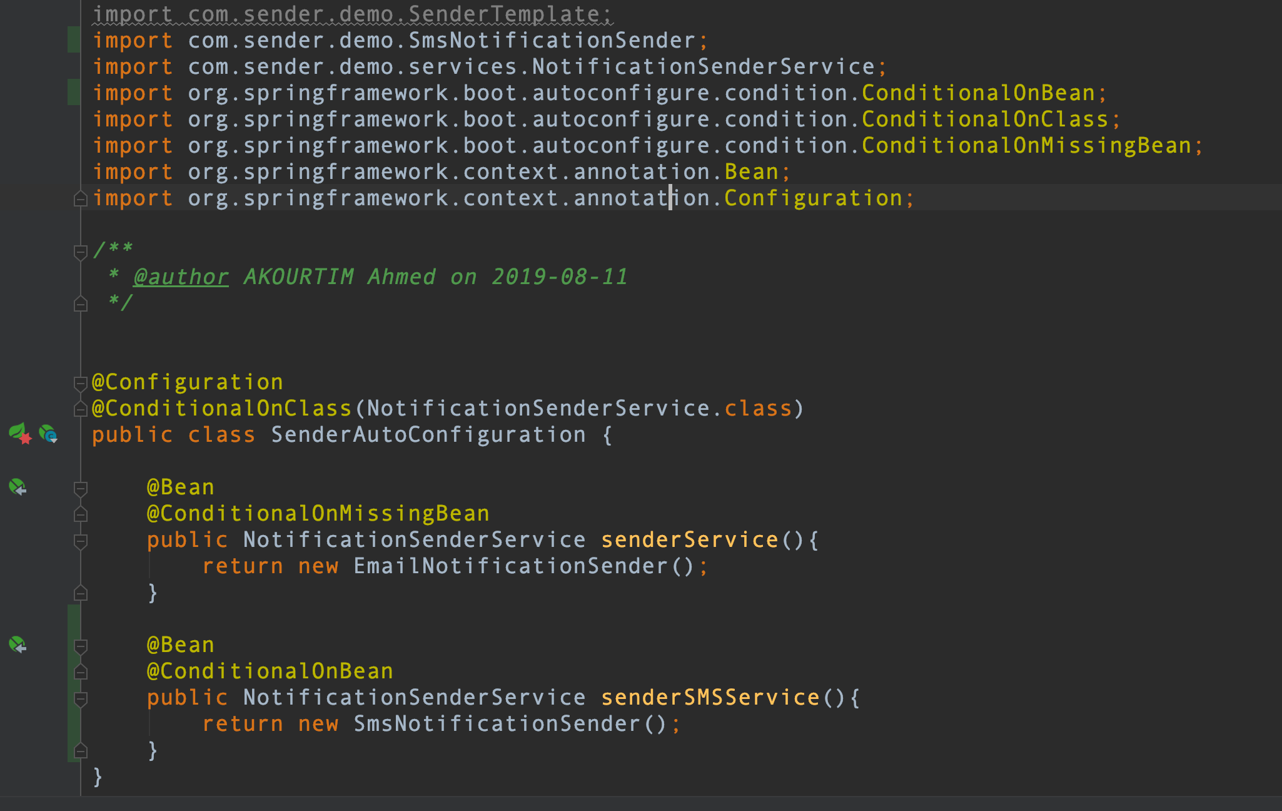Image resolution: width=1282 pixels, height=811 pixels.
Task: Click the closing brace of the class
Action: click(x=98, y=777)
